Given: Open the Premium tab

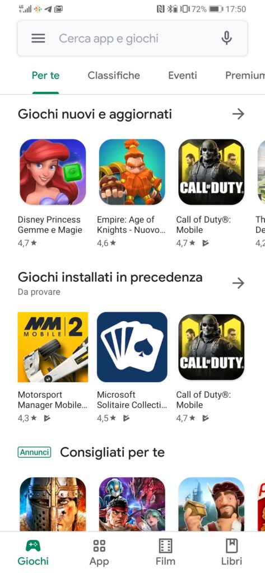Looking at the screenshot, I should pyautogui.click(x=245, y=76).
